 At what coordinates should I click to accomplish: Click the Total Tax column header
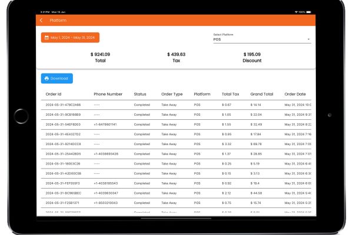tap(230, 94)
